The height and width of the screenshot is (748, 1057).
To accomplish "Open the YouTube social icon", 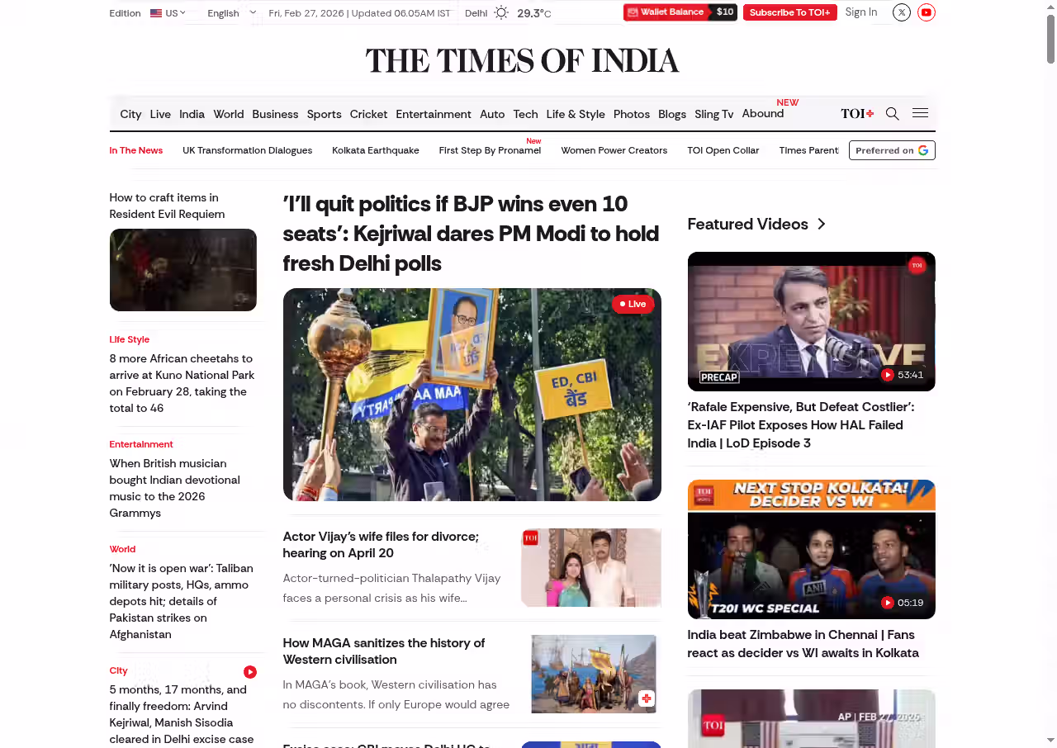I will [x=927, y=12].
